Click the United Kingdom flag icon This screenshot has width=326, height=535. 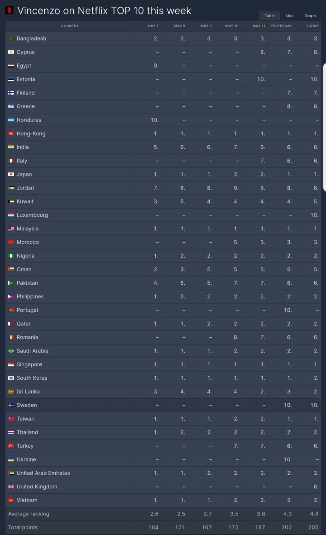click(11, 487)
